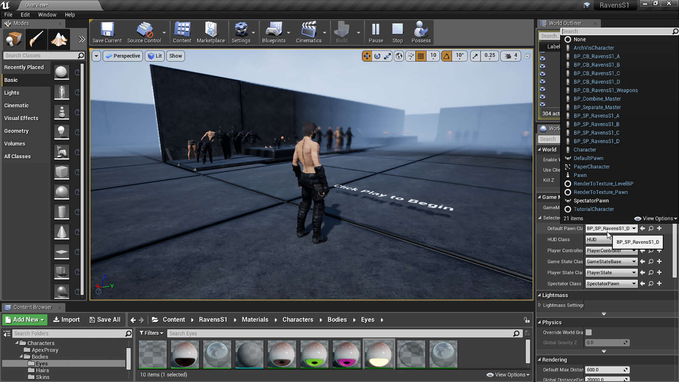This screenshot has width=679, height=382.
Task: Toggle surface snapping in the viewport
Action: [x=410, y=56]
